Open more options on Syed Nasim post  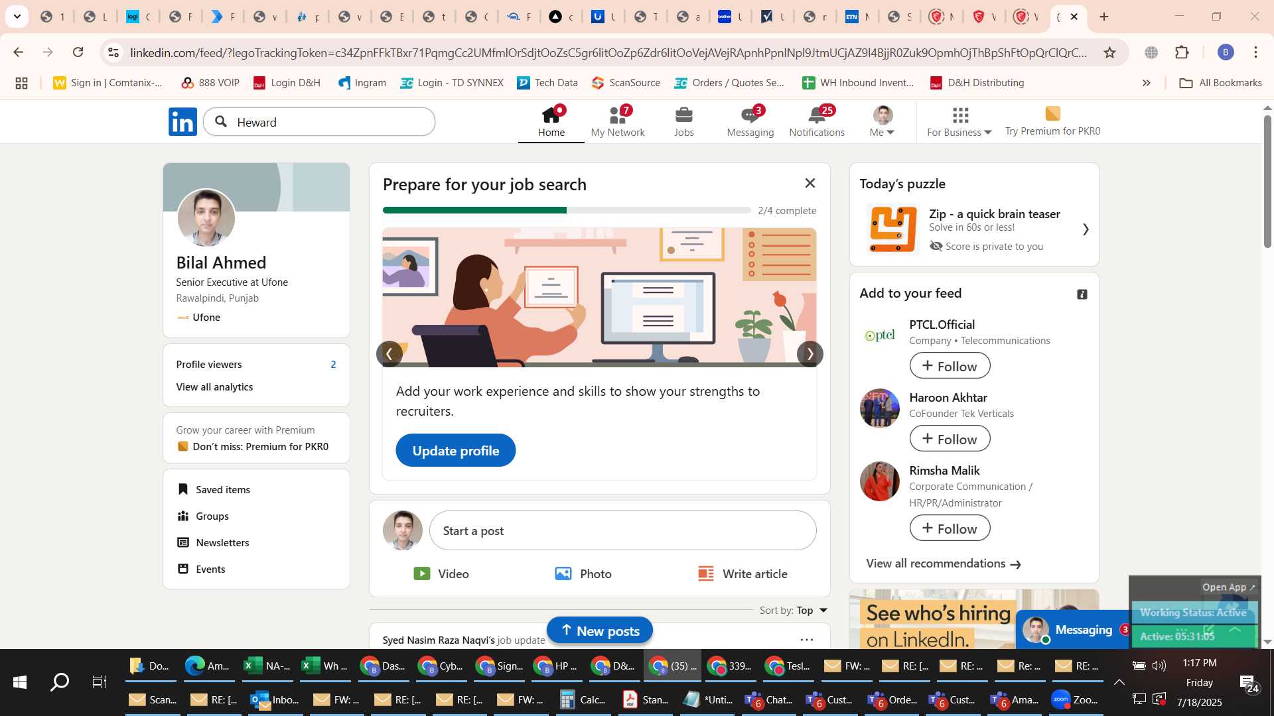pyautogui.click(x=806, y=640)
